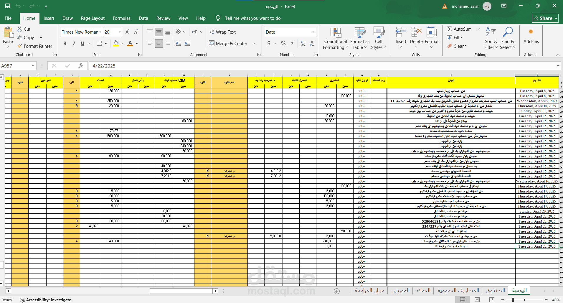
Task: Set Center horizontal alignment
Action: pos(159,43)
